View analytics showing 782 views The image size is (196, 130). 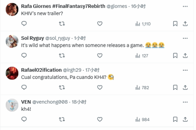(142, 88)
